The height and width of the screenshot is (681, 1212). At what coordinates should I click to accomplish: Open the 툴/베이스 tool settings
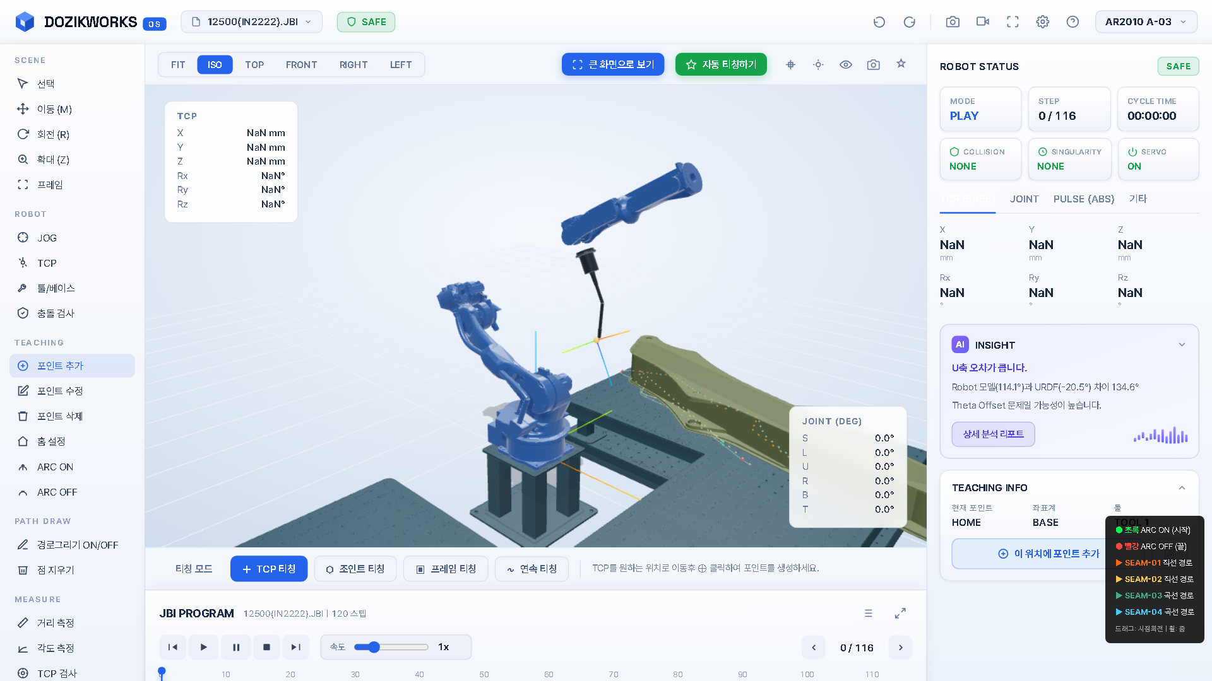(x=73, y=288)
